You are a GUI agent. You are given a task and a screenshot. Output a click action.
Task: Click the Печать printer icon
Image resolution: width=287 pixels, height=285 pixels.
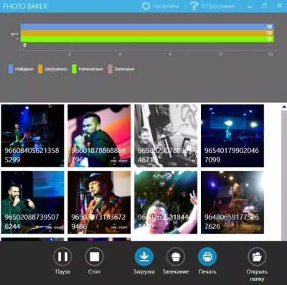[x=207, y=257]
